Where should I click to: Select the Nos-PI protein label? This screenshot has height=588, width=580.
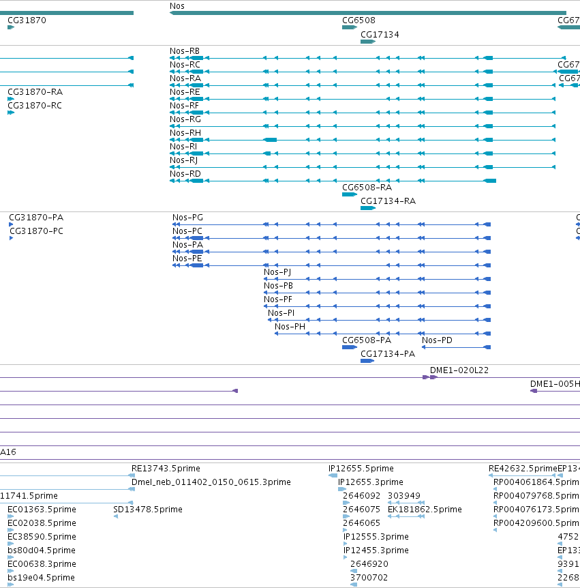coord(281,313)
